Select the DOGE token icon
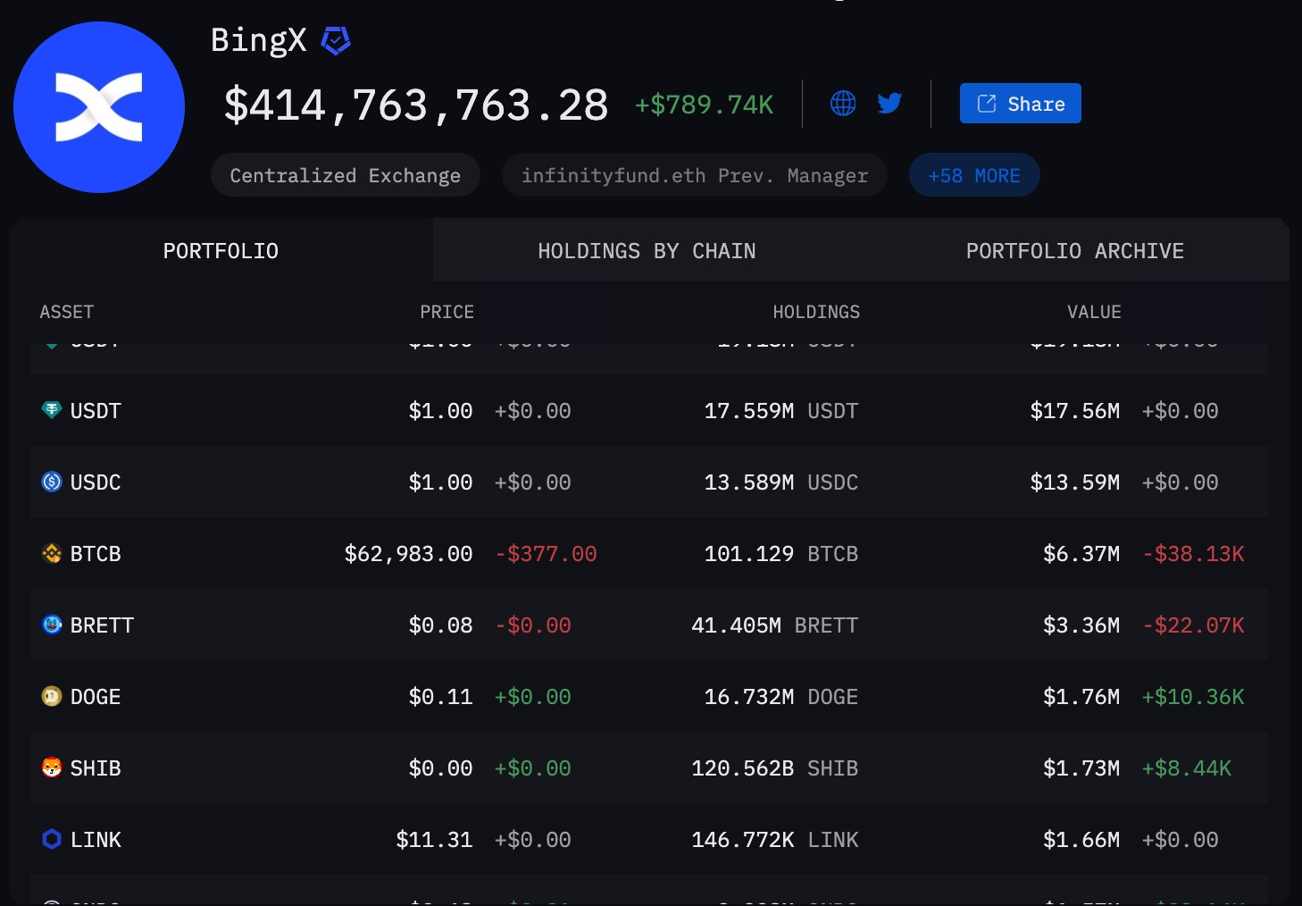Screen dimensions: 1302x906 coord(51,696)
